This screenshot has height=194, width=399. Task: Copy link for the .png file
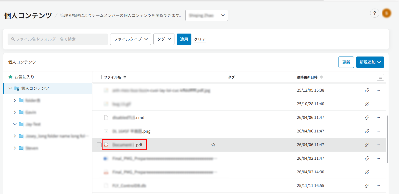[367, 131]
